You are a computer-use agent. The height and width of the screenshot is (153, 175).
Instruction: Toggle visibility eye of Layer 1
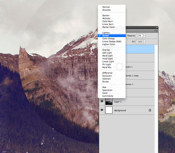102,101
